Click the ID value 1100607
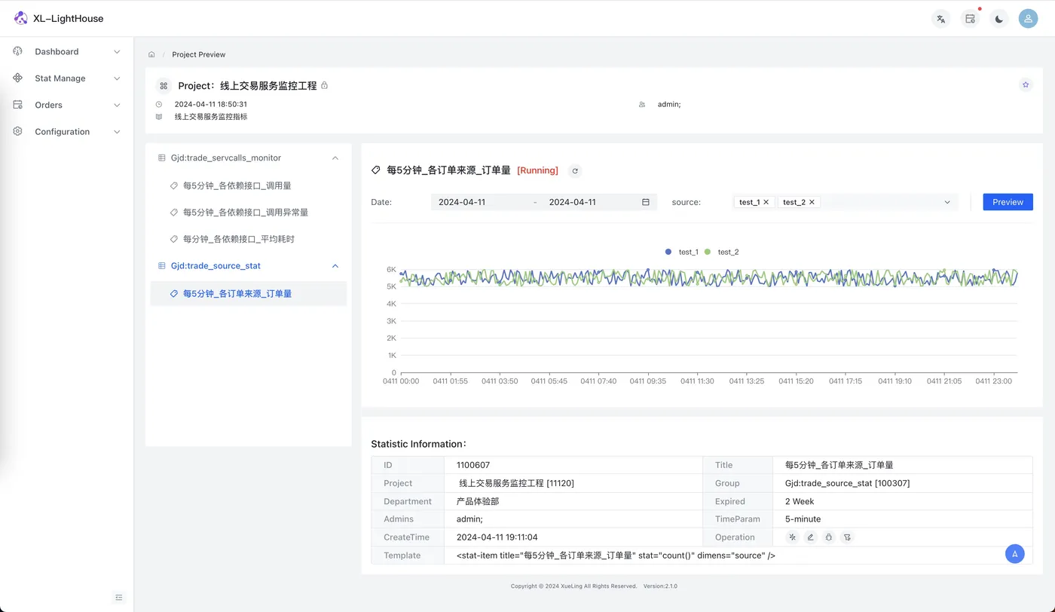 pos(473,465)
